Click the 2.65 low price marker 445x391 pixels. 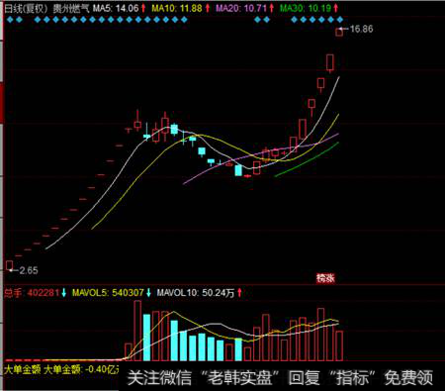coord(29,270)
